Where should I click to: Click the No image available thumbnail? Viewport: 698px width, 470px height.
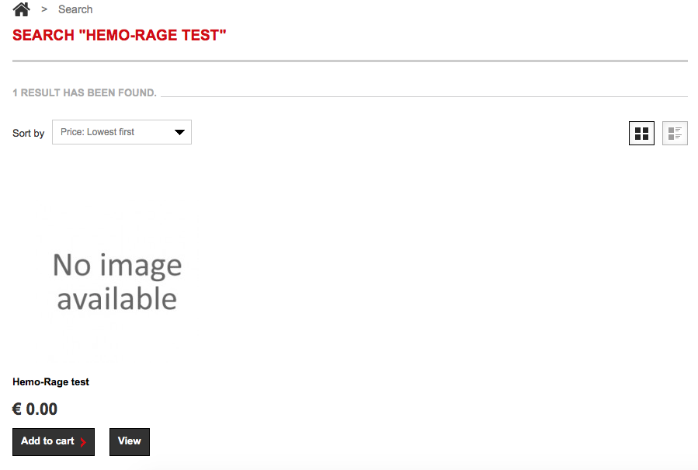[x=117, y=280]
